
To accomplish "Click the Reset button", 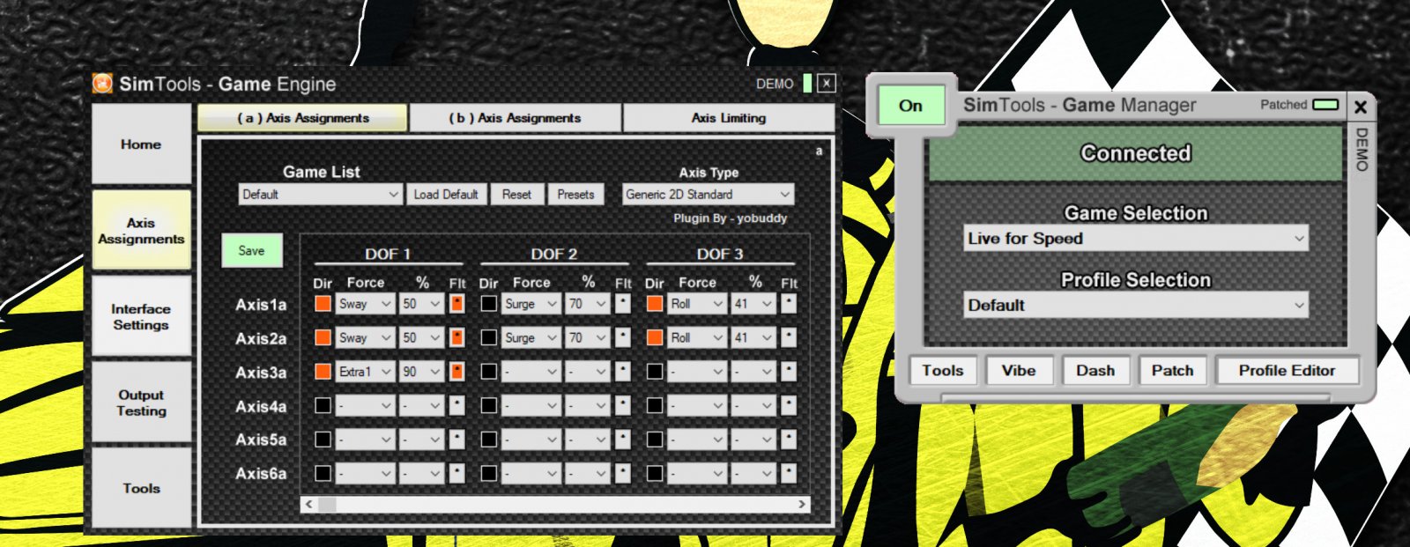I will (x=516, y=195).
